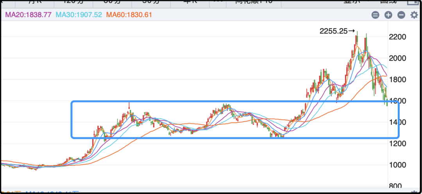422x194 pixels.
Task: Click the equal-sign circle icon above the chart
Action: [x=375, y=15]
